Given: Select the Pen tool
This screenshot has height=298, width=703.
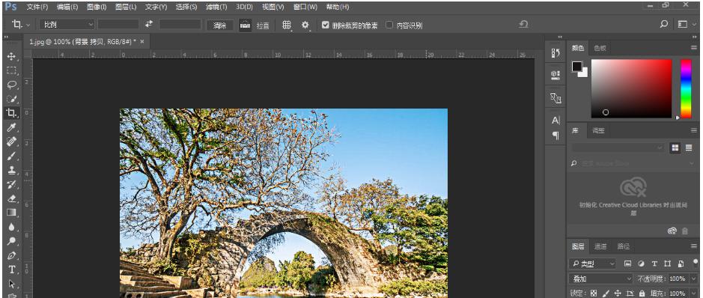Looking at the screenshot, I should [12, 255].
